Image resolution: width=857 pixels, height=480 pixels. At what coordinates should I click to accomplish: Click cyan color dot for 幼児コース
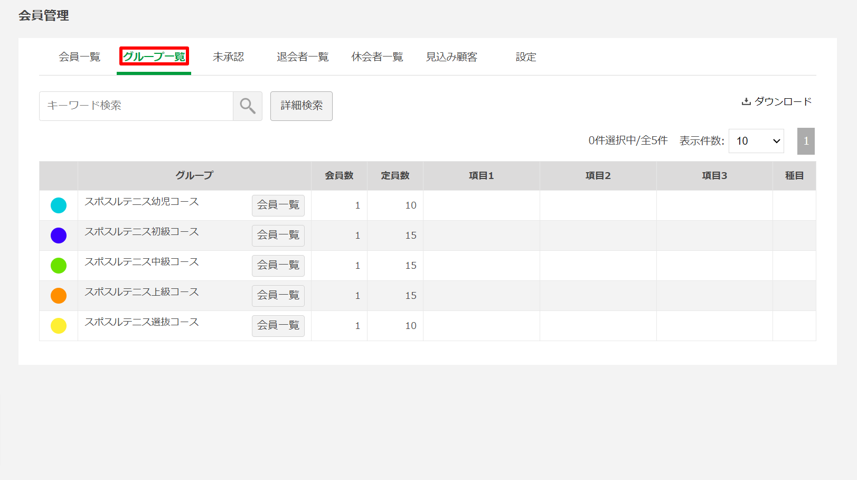59,205
